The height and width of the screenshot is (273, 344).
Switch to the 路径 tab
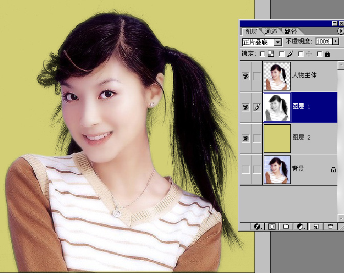291,31
